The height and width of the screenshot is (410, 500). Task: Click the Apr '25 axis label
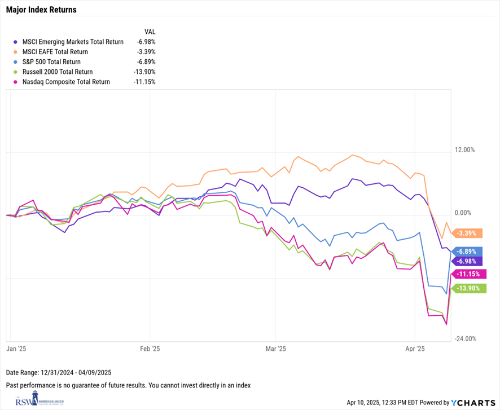click(415, 349)
